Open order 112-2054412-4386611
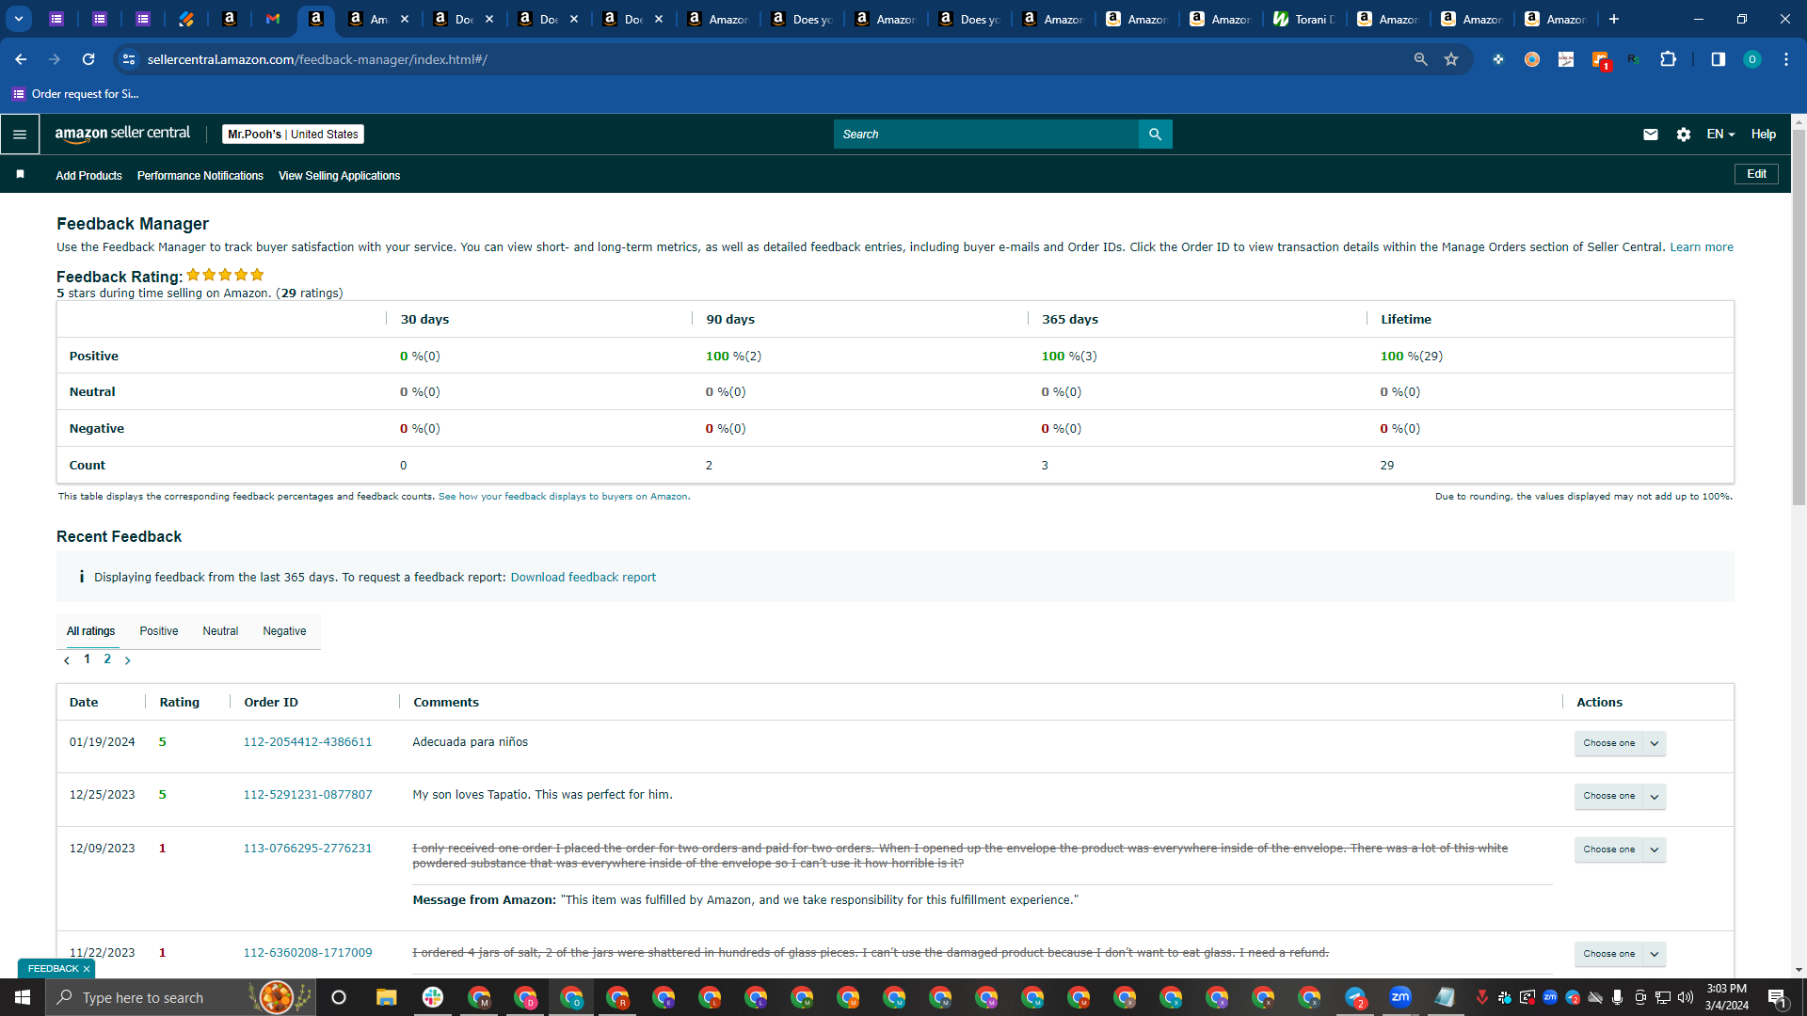Viewport: 1807px width, 1016px height. click(x=308, y=742)
